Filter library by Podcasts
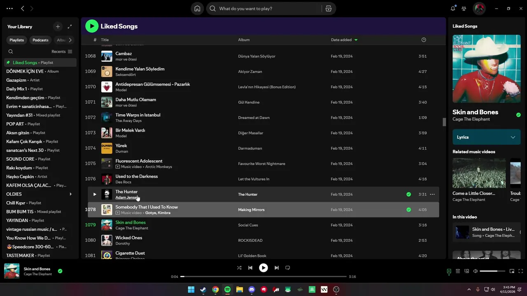Screen dimensions: 527x296 tap(40, 40)
